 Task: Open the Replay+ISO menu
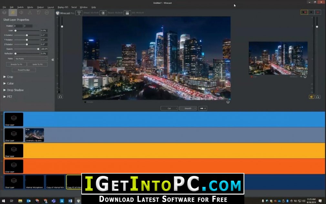pyautogui.click(x=63, y=7)
